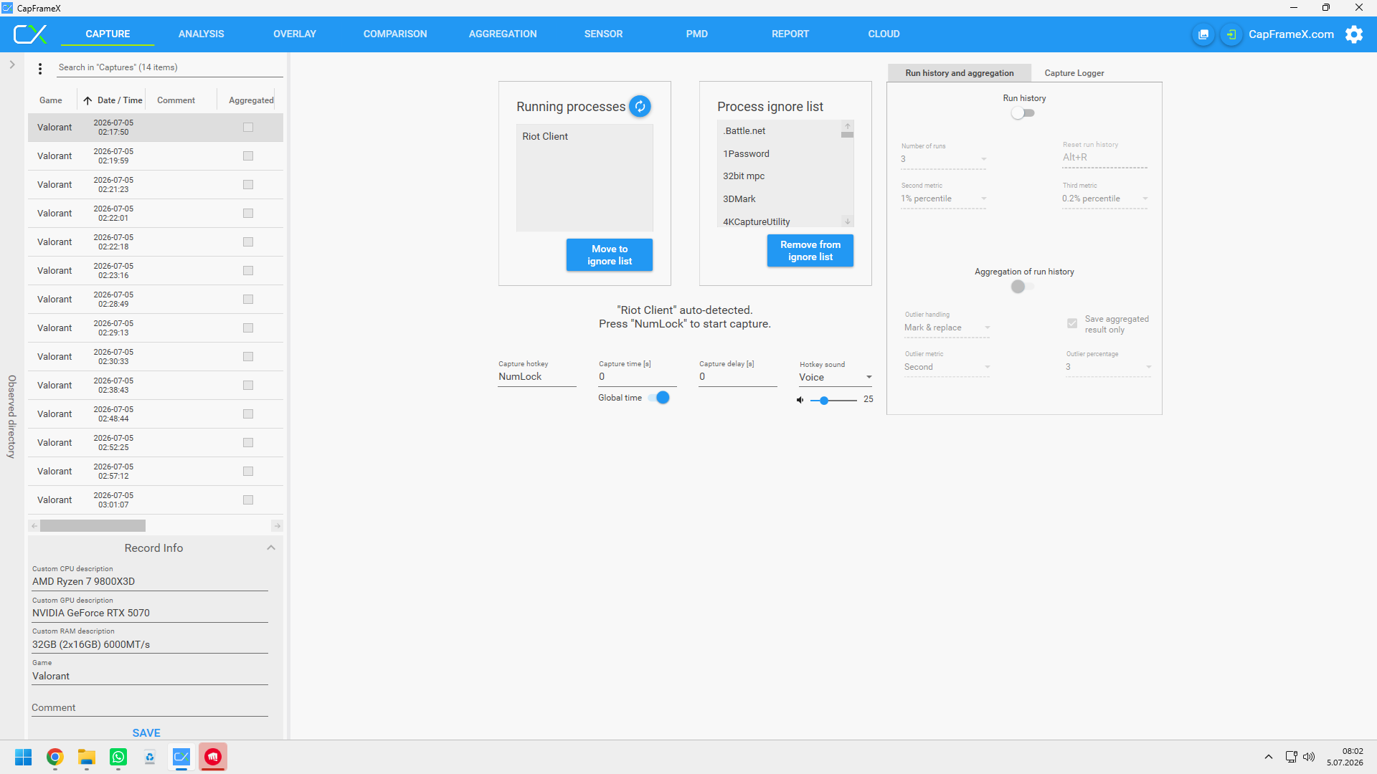Toggle Aggregation of run history switch
Screen dimensions: 1377x774
pyautogui.click(x=1023, y=287)
